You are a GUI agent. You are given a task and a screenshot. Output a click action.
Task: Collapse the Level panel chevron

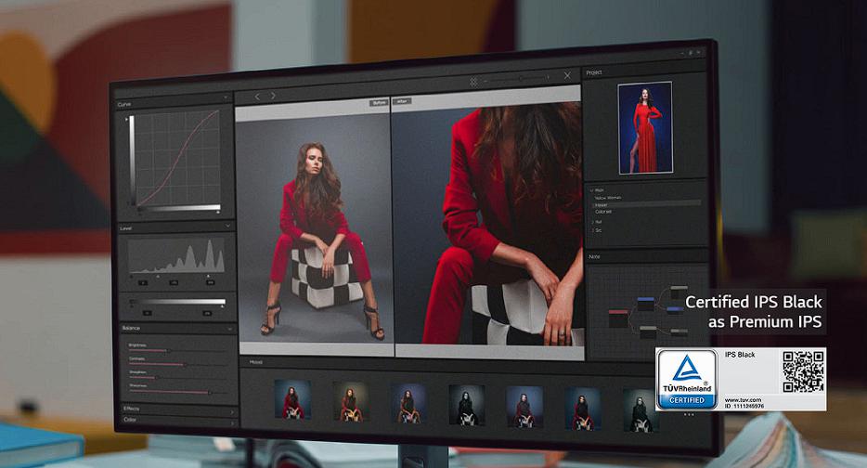tap(227, 226)
